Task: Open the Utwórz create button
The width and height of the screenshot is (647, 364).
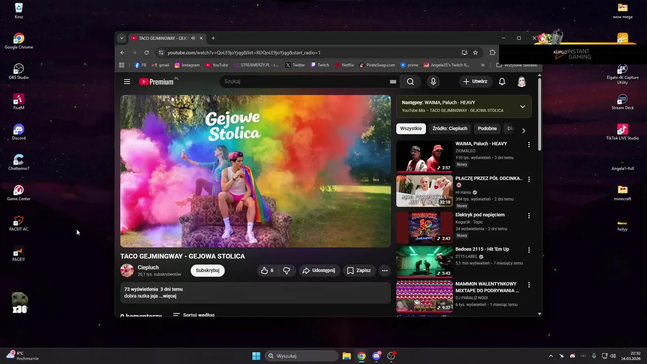Action: (x=475, y=81)
